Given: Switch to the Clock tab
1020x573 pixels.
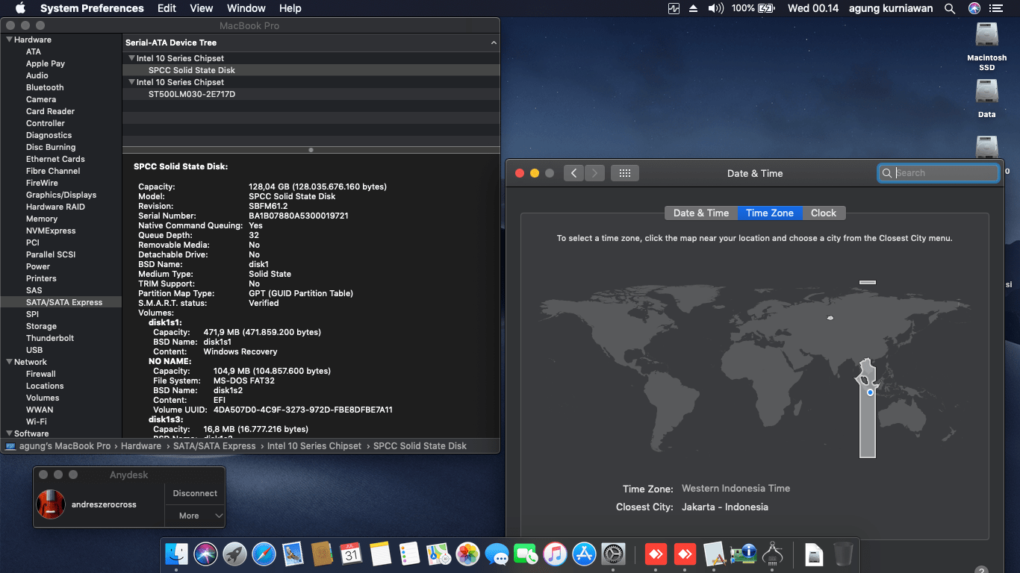Looking at the screenshot, I should [x=823, y=213].
